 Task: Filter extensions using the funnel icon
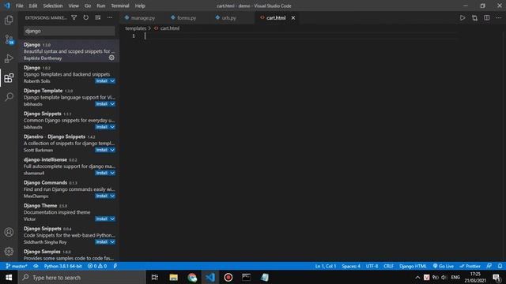click(x=74, y=17)
